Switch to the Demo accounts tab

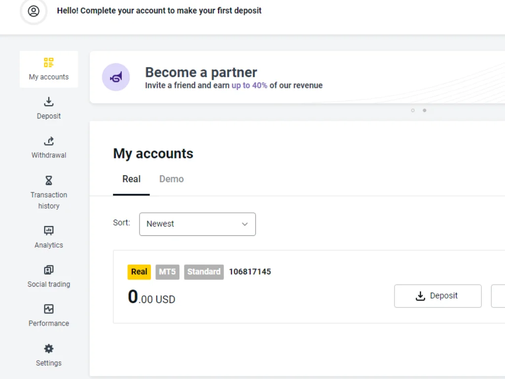[x=171, y=179]
